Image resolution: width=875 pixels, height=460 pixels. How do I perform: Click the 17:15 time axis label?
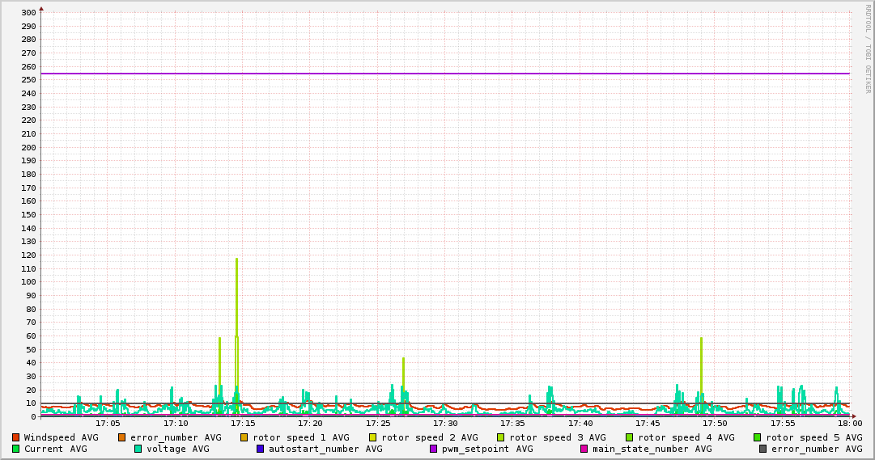pos(243,423)
